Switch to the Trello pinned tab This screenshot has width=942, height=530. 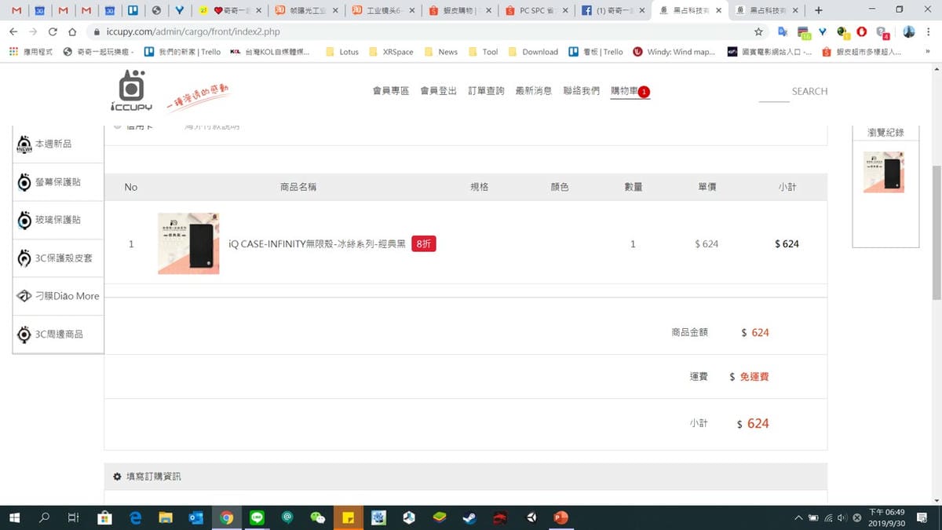133,11
